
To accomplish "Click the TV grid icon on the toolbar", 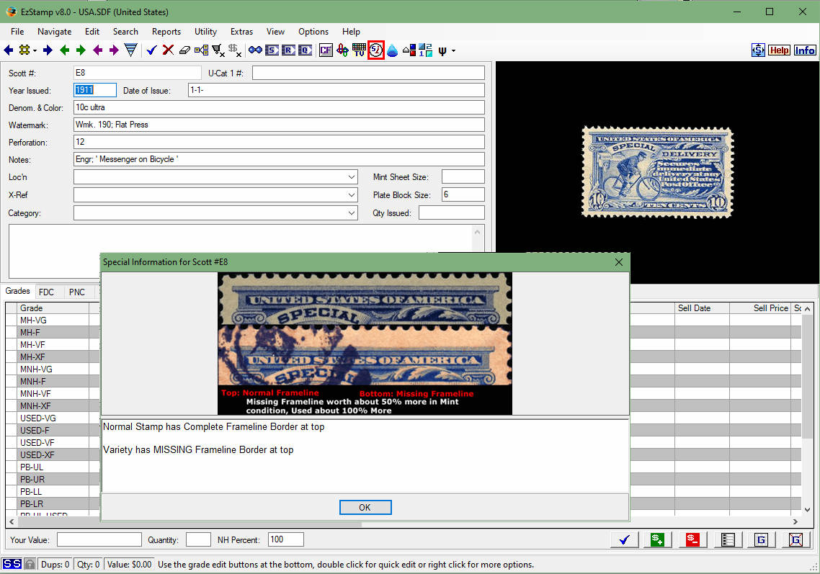I will coord(359,50).
